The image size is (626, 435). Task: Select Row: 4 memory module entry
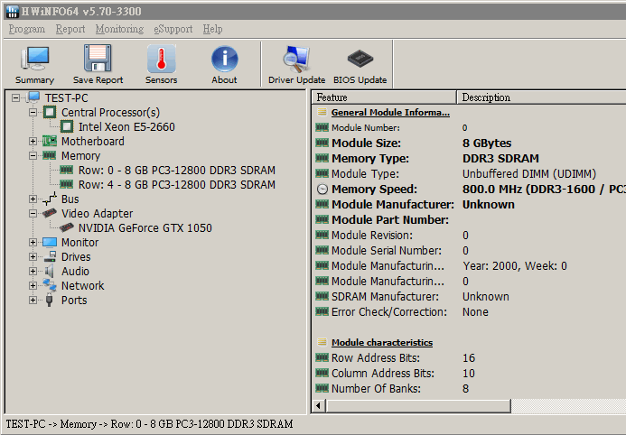(x=176, y=185)
